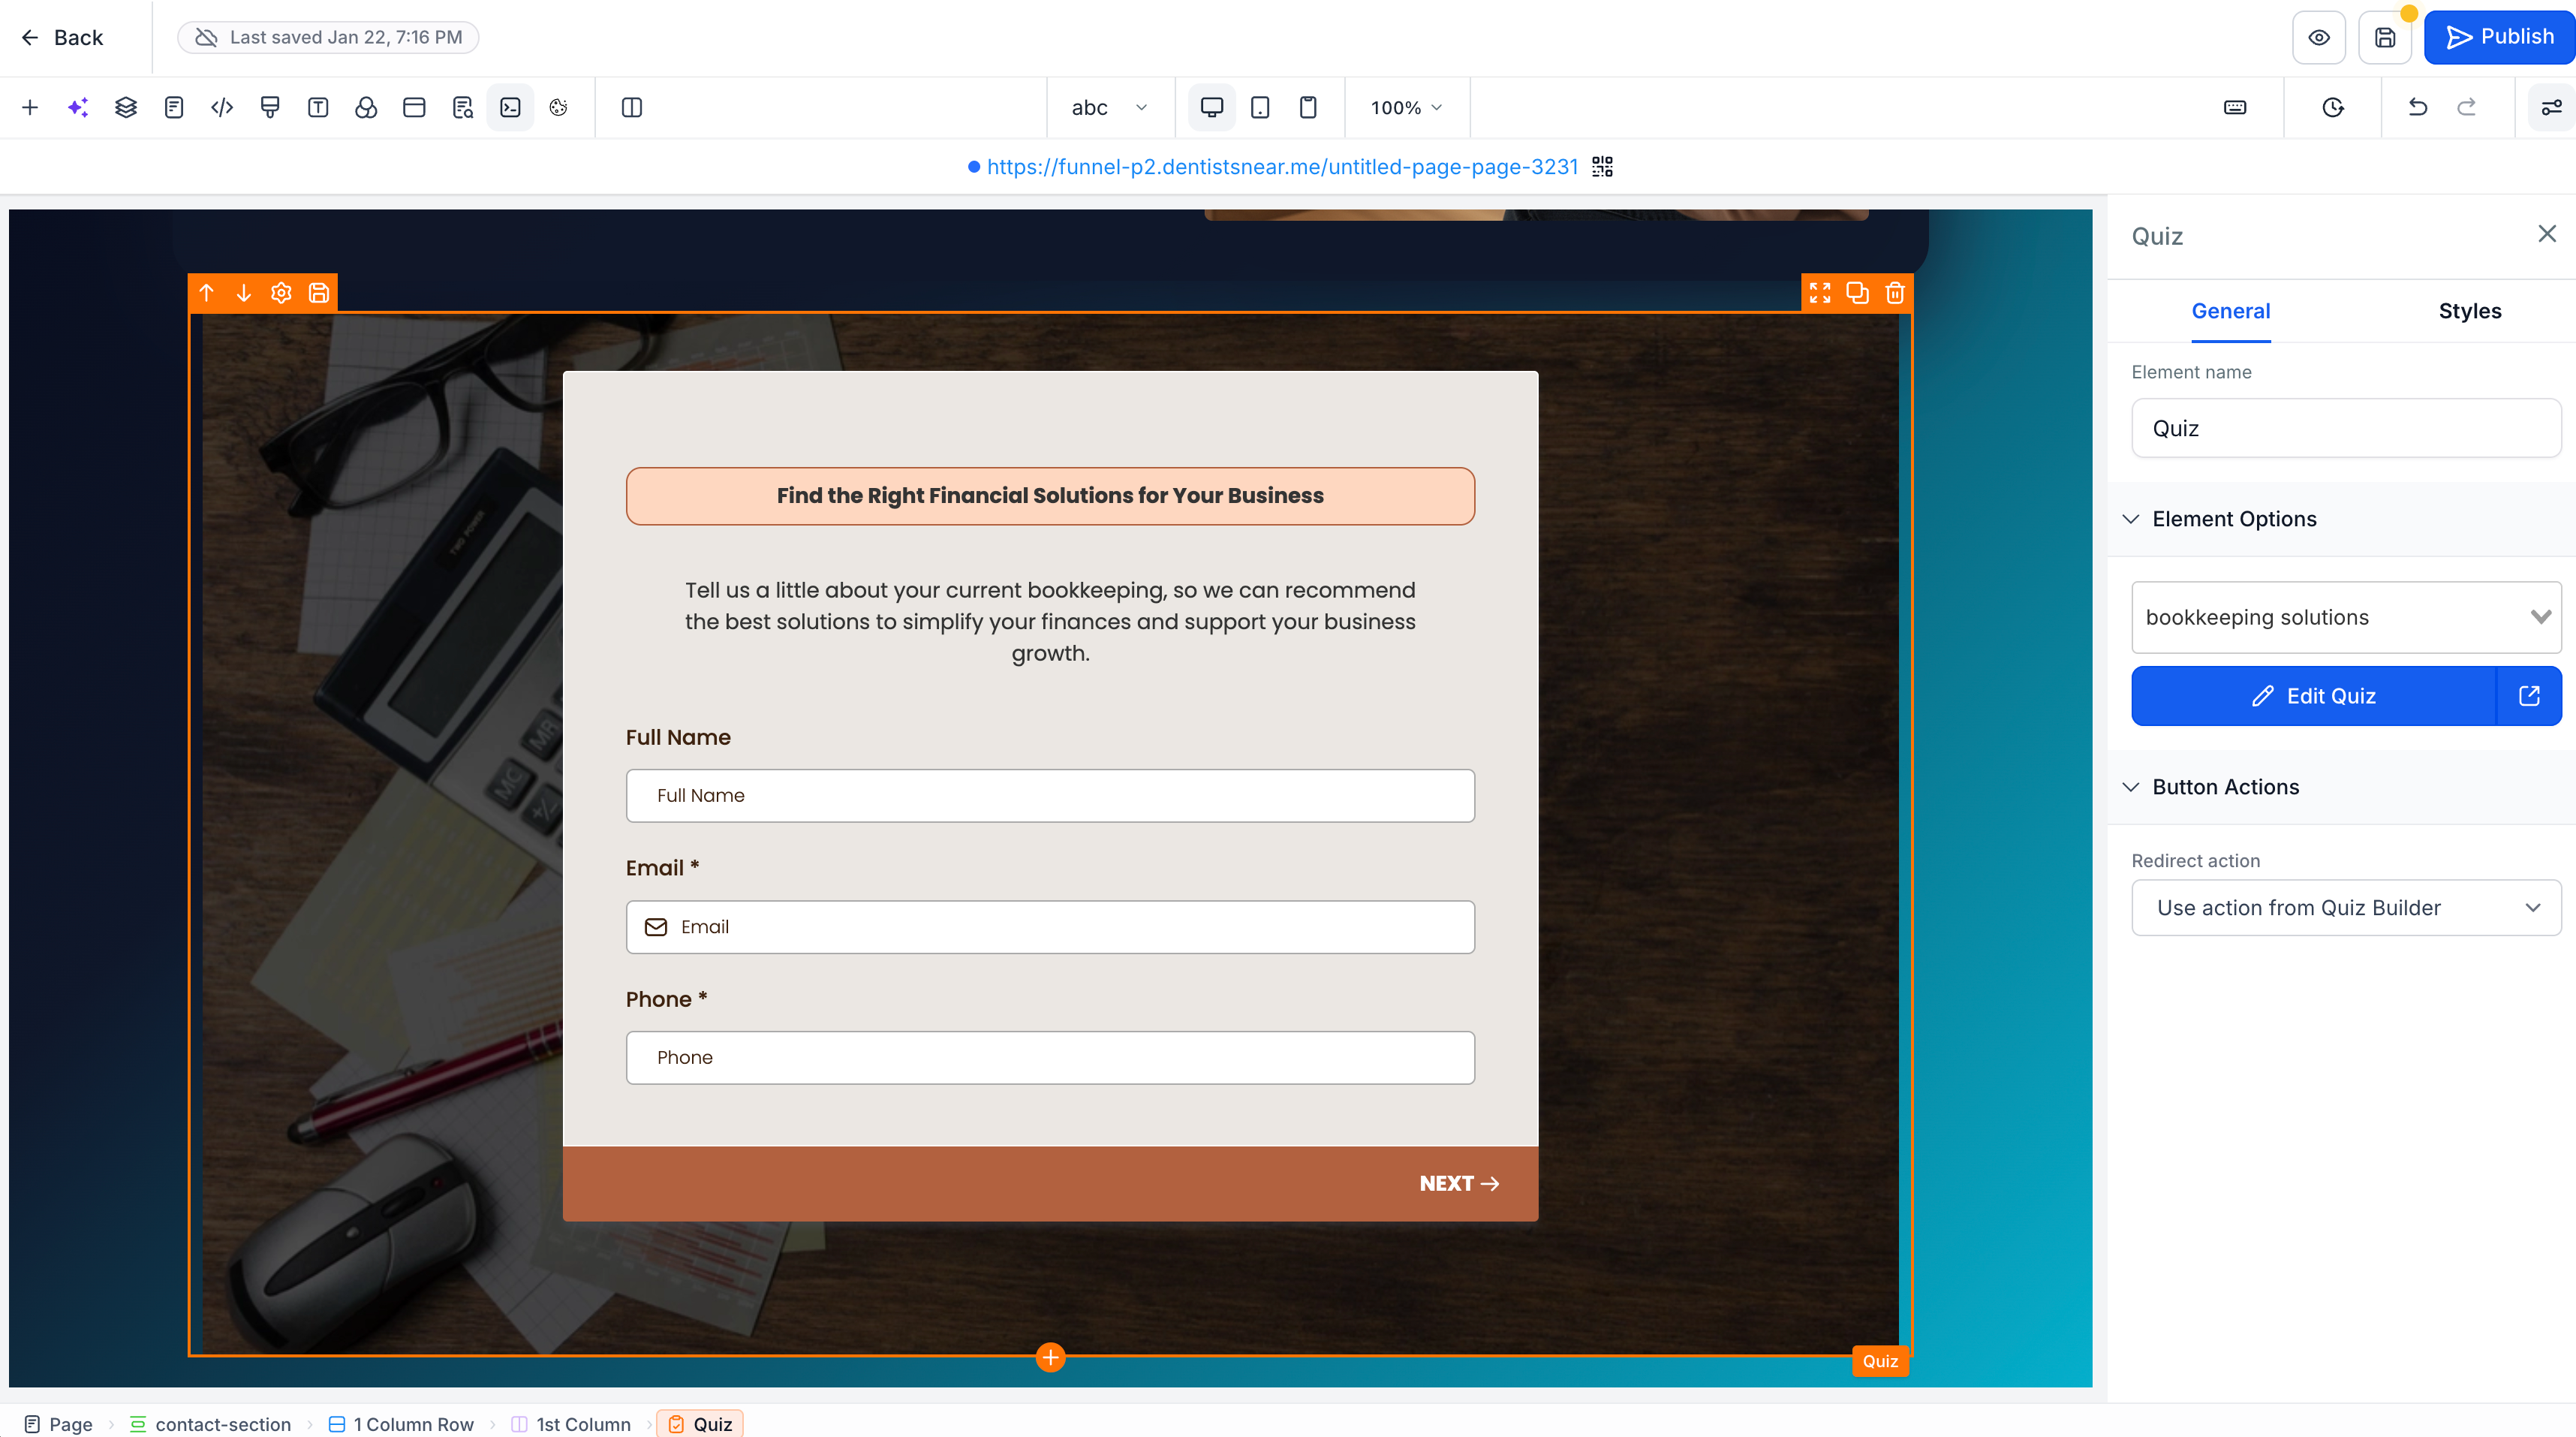This screenshot has width=2576, height=1437.
Task: Preview the page with eye icon
Action: 2319,38
